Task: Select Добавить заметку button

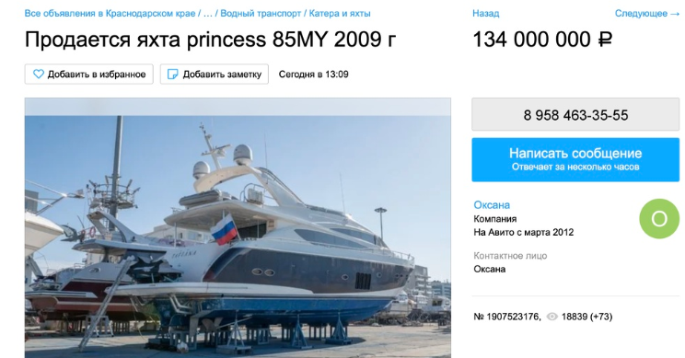Action: pos(214,75)
